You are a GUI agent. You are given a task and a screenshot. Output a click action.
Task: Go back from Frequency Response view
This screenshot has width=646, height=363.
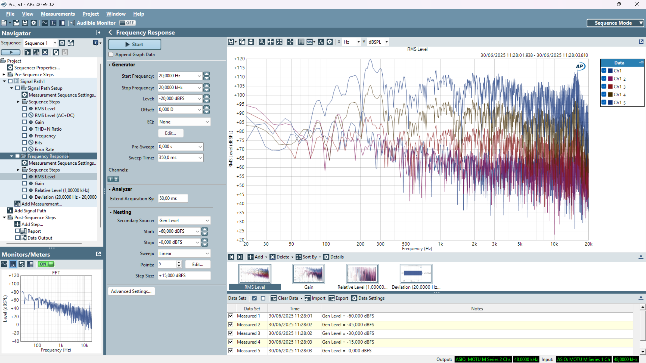(x=110, y=33)
